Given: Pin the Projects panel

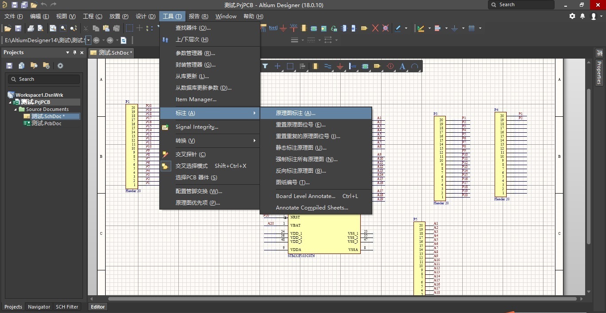Looking at the screenshot, I should point(75,52).
